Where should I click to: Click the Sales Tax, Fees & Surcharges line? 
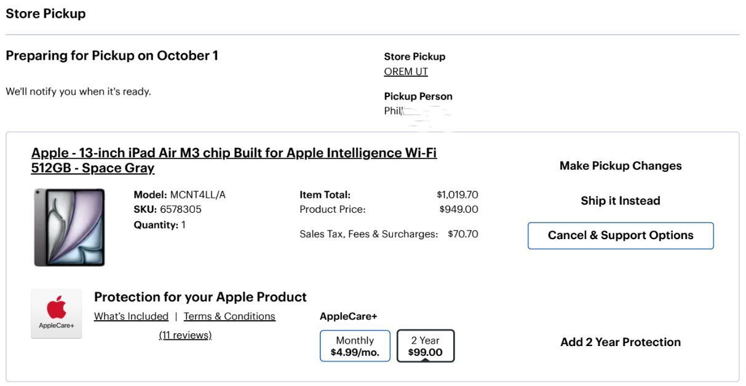coord(389,234)
